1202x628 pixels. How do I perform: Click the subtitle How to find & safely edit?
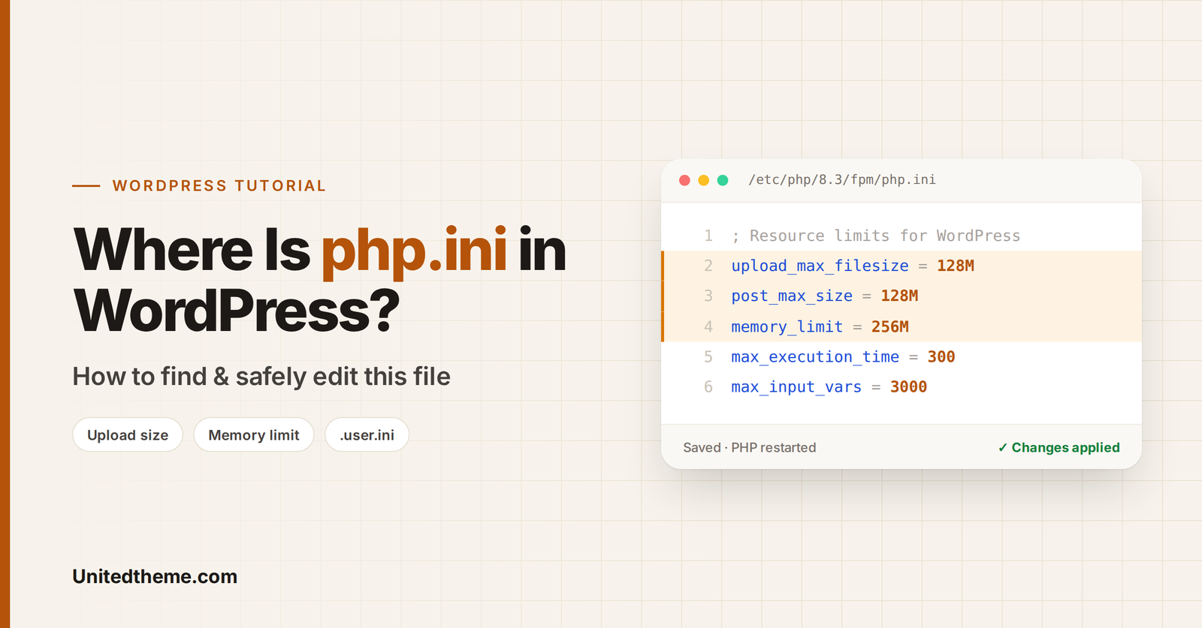coord(261,377)
